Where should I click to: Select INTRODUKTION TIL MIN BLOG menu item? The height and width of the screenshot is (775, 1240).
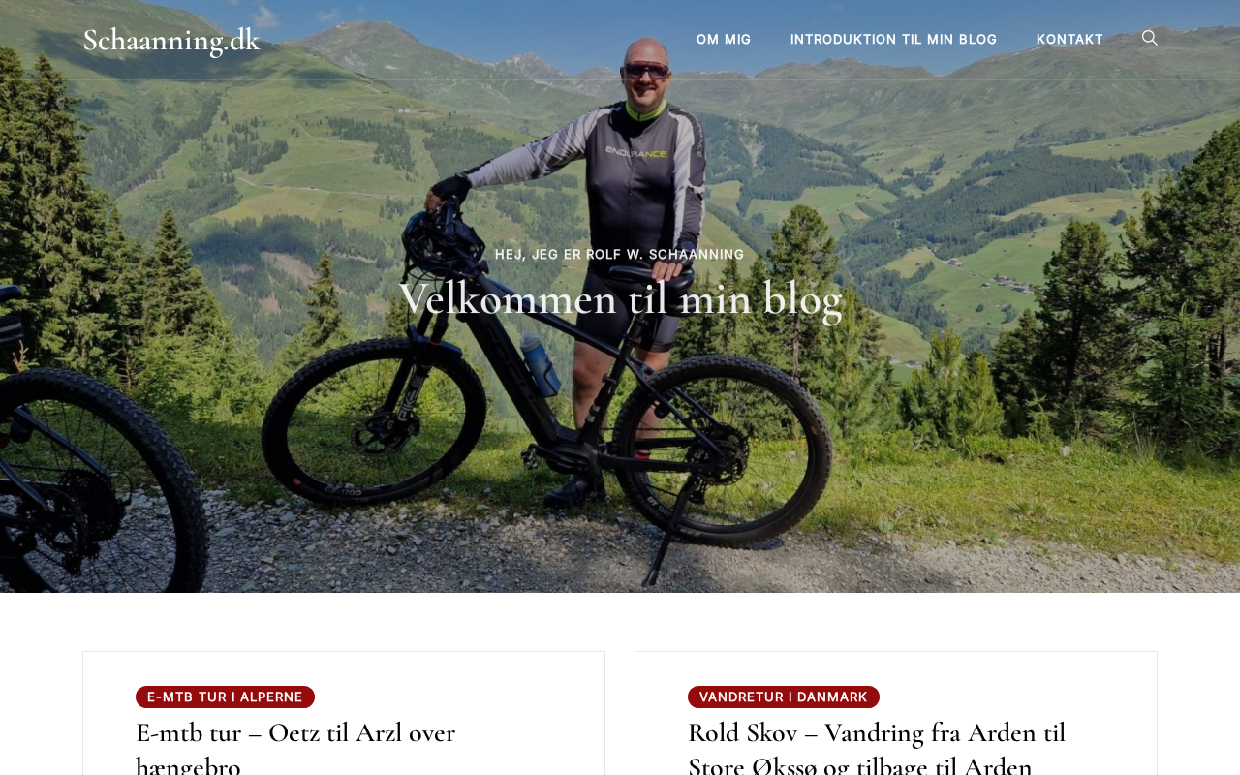tap(893, 40)
